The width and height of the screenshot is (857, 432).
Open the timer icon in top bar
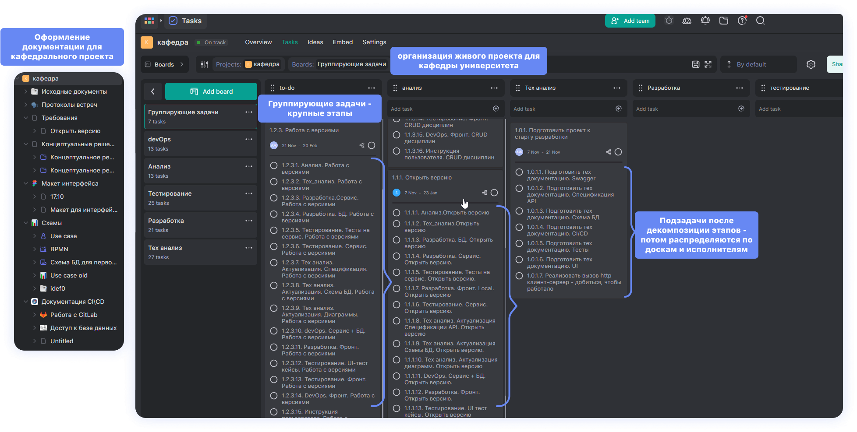pos(669,21)
